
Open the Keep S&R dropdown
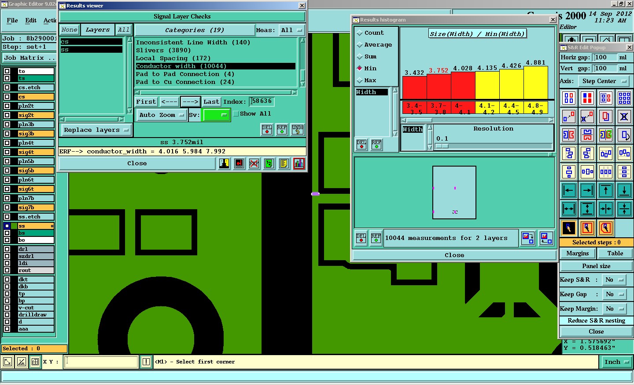[x=614, y=280]
